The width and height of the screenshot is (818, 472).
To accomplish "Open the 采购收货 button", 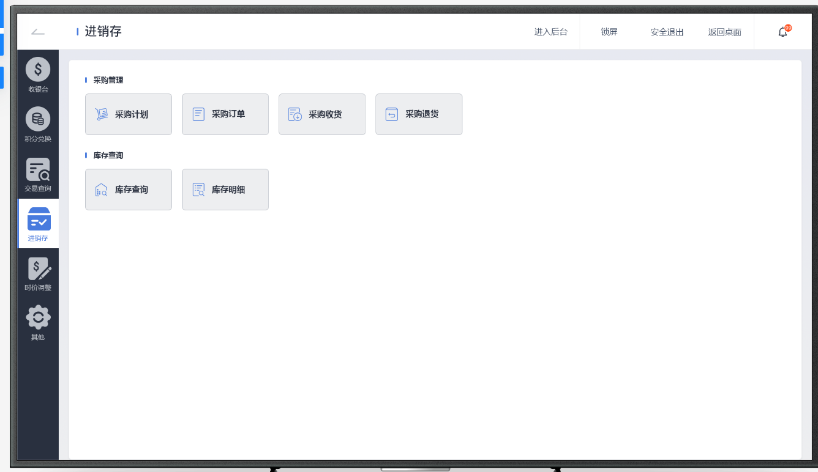I will pyautogui.click(x=322, y=114).
